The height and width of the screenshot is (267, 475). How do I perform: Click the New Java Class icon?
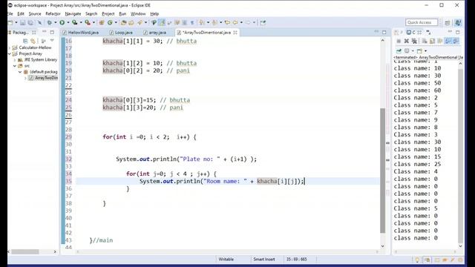110,22
